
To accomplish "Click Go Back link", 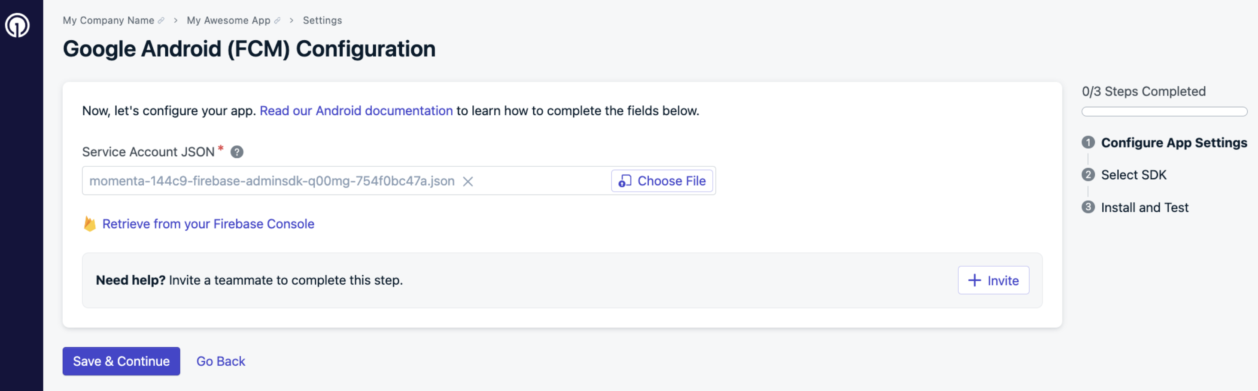I will [221, 361].
